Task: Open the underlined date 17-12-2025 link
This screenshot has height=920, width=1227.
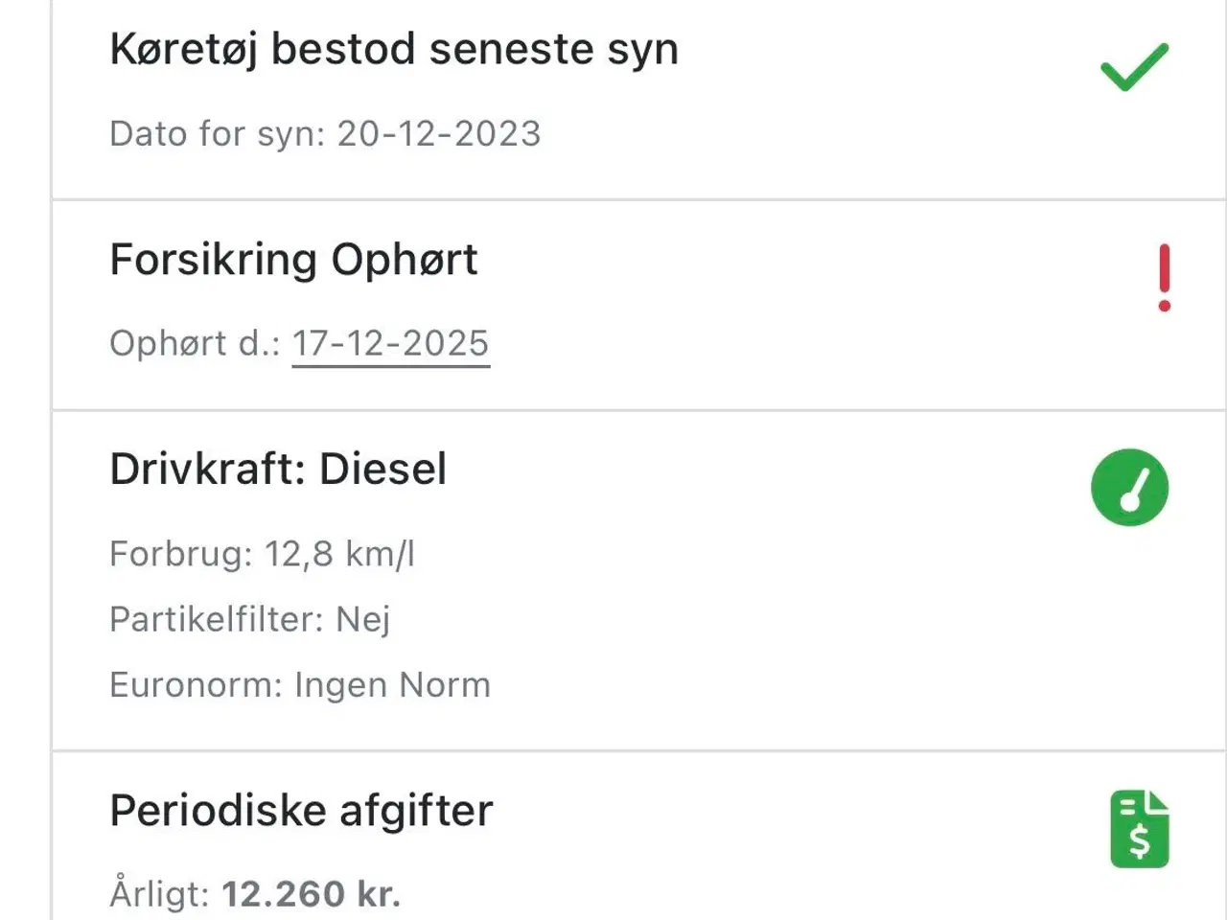Action: click(x=390, y=343)
